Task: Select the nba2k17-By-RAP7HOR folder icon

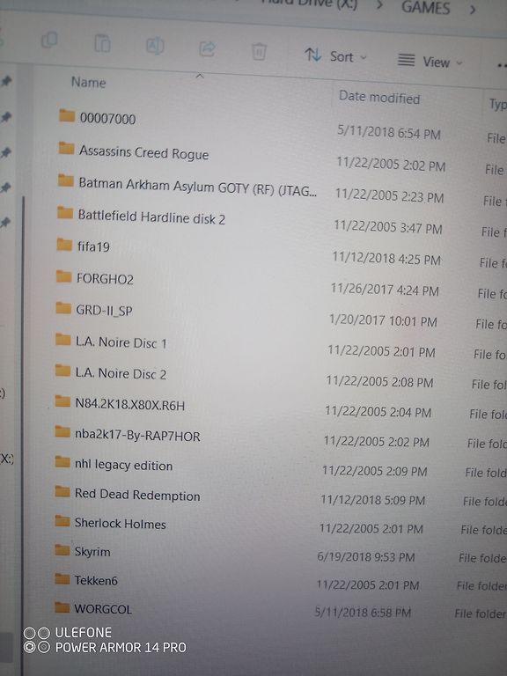Action: pyautogui.click(x=62, y=432)
